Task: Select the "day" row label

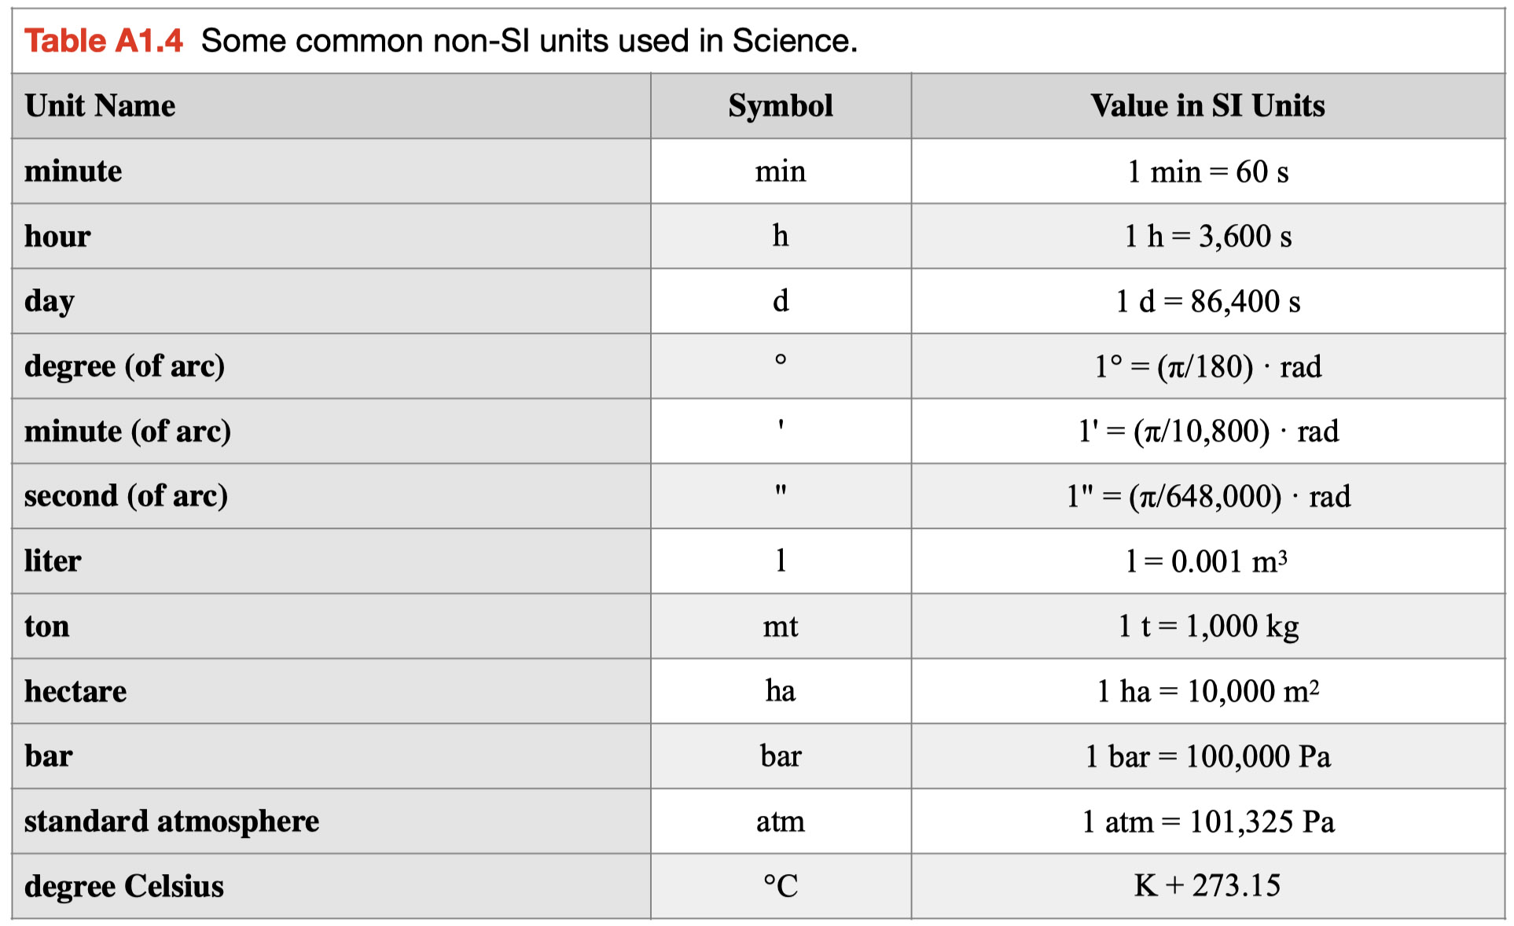Action: pos(50,301)
